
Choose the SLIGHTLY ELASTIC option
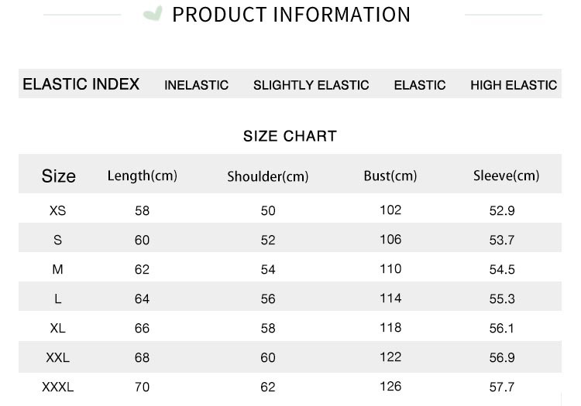click(311, 85)
